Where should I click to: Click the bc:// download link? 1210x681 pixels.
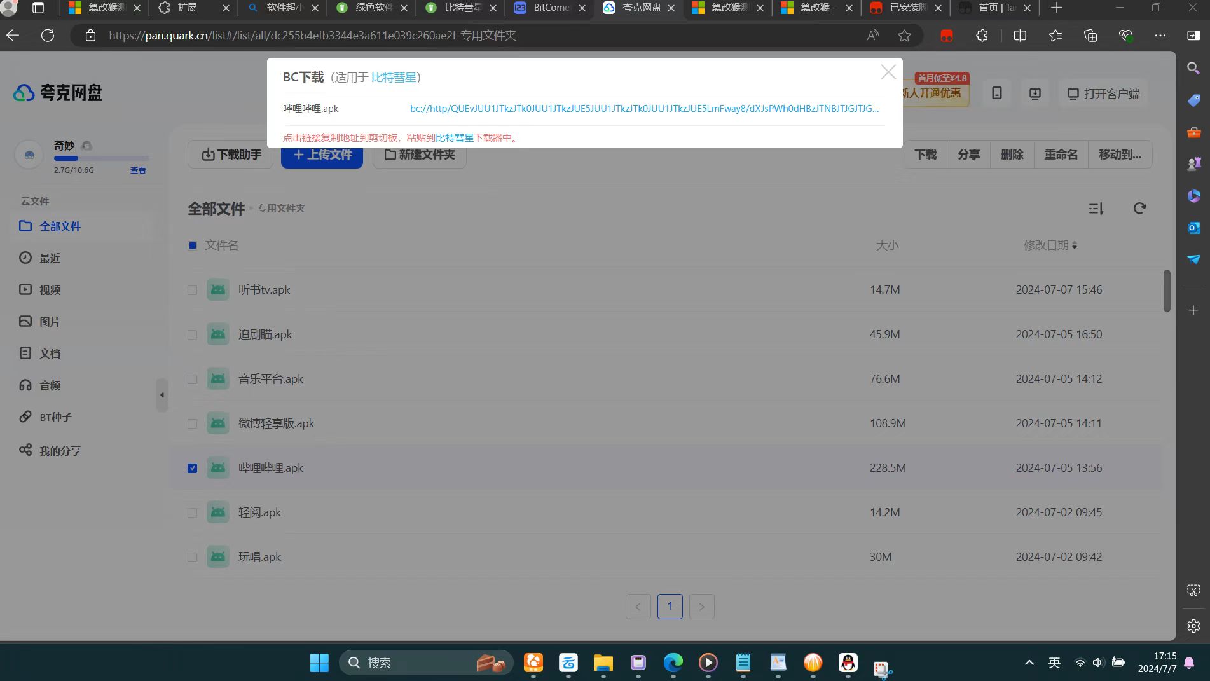[644, 109]
